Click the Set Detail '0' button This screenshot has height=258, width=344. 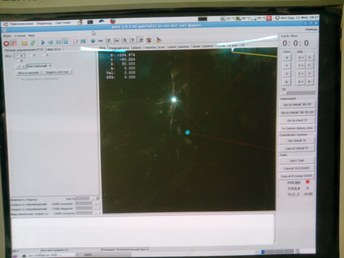[x=297, y=140]
